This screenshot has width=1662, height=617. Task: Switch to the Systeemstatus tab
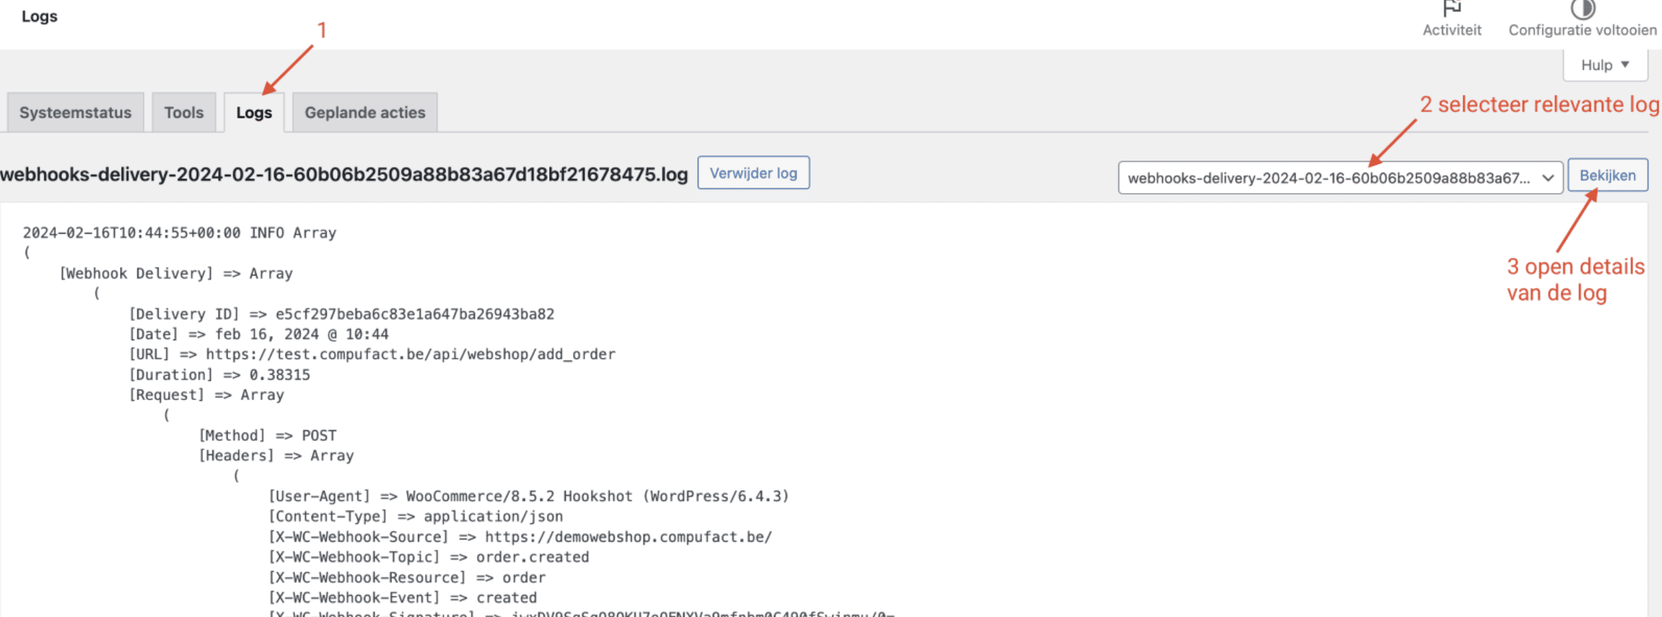tap(75, 113)
